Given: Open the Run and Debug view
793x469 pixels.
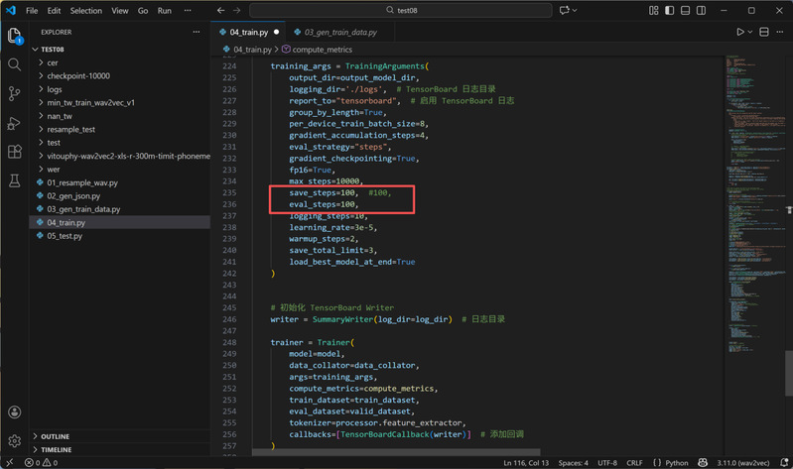Looking at the screenshot, I should 14,123.
